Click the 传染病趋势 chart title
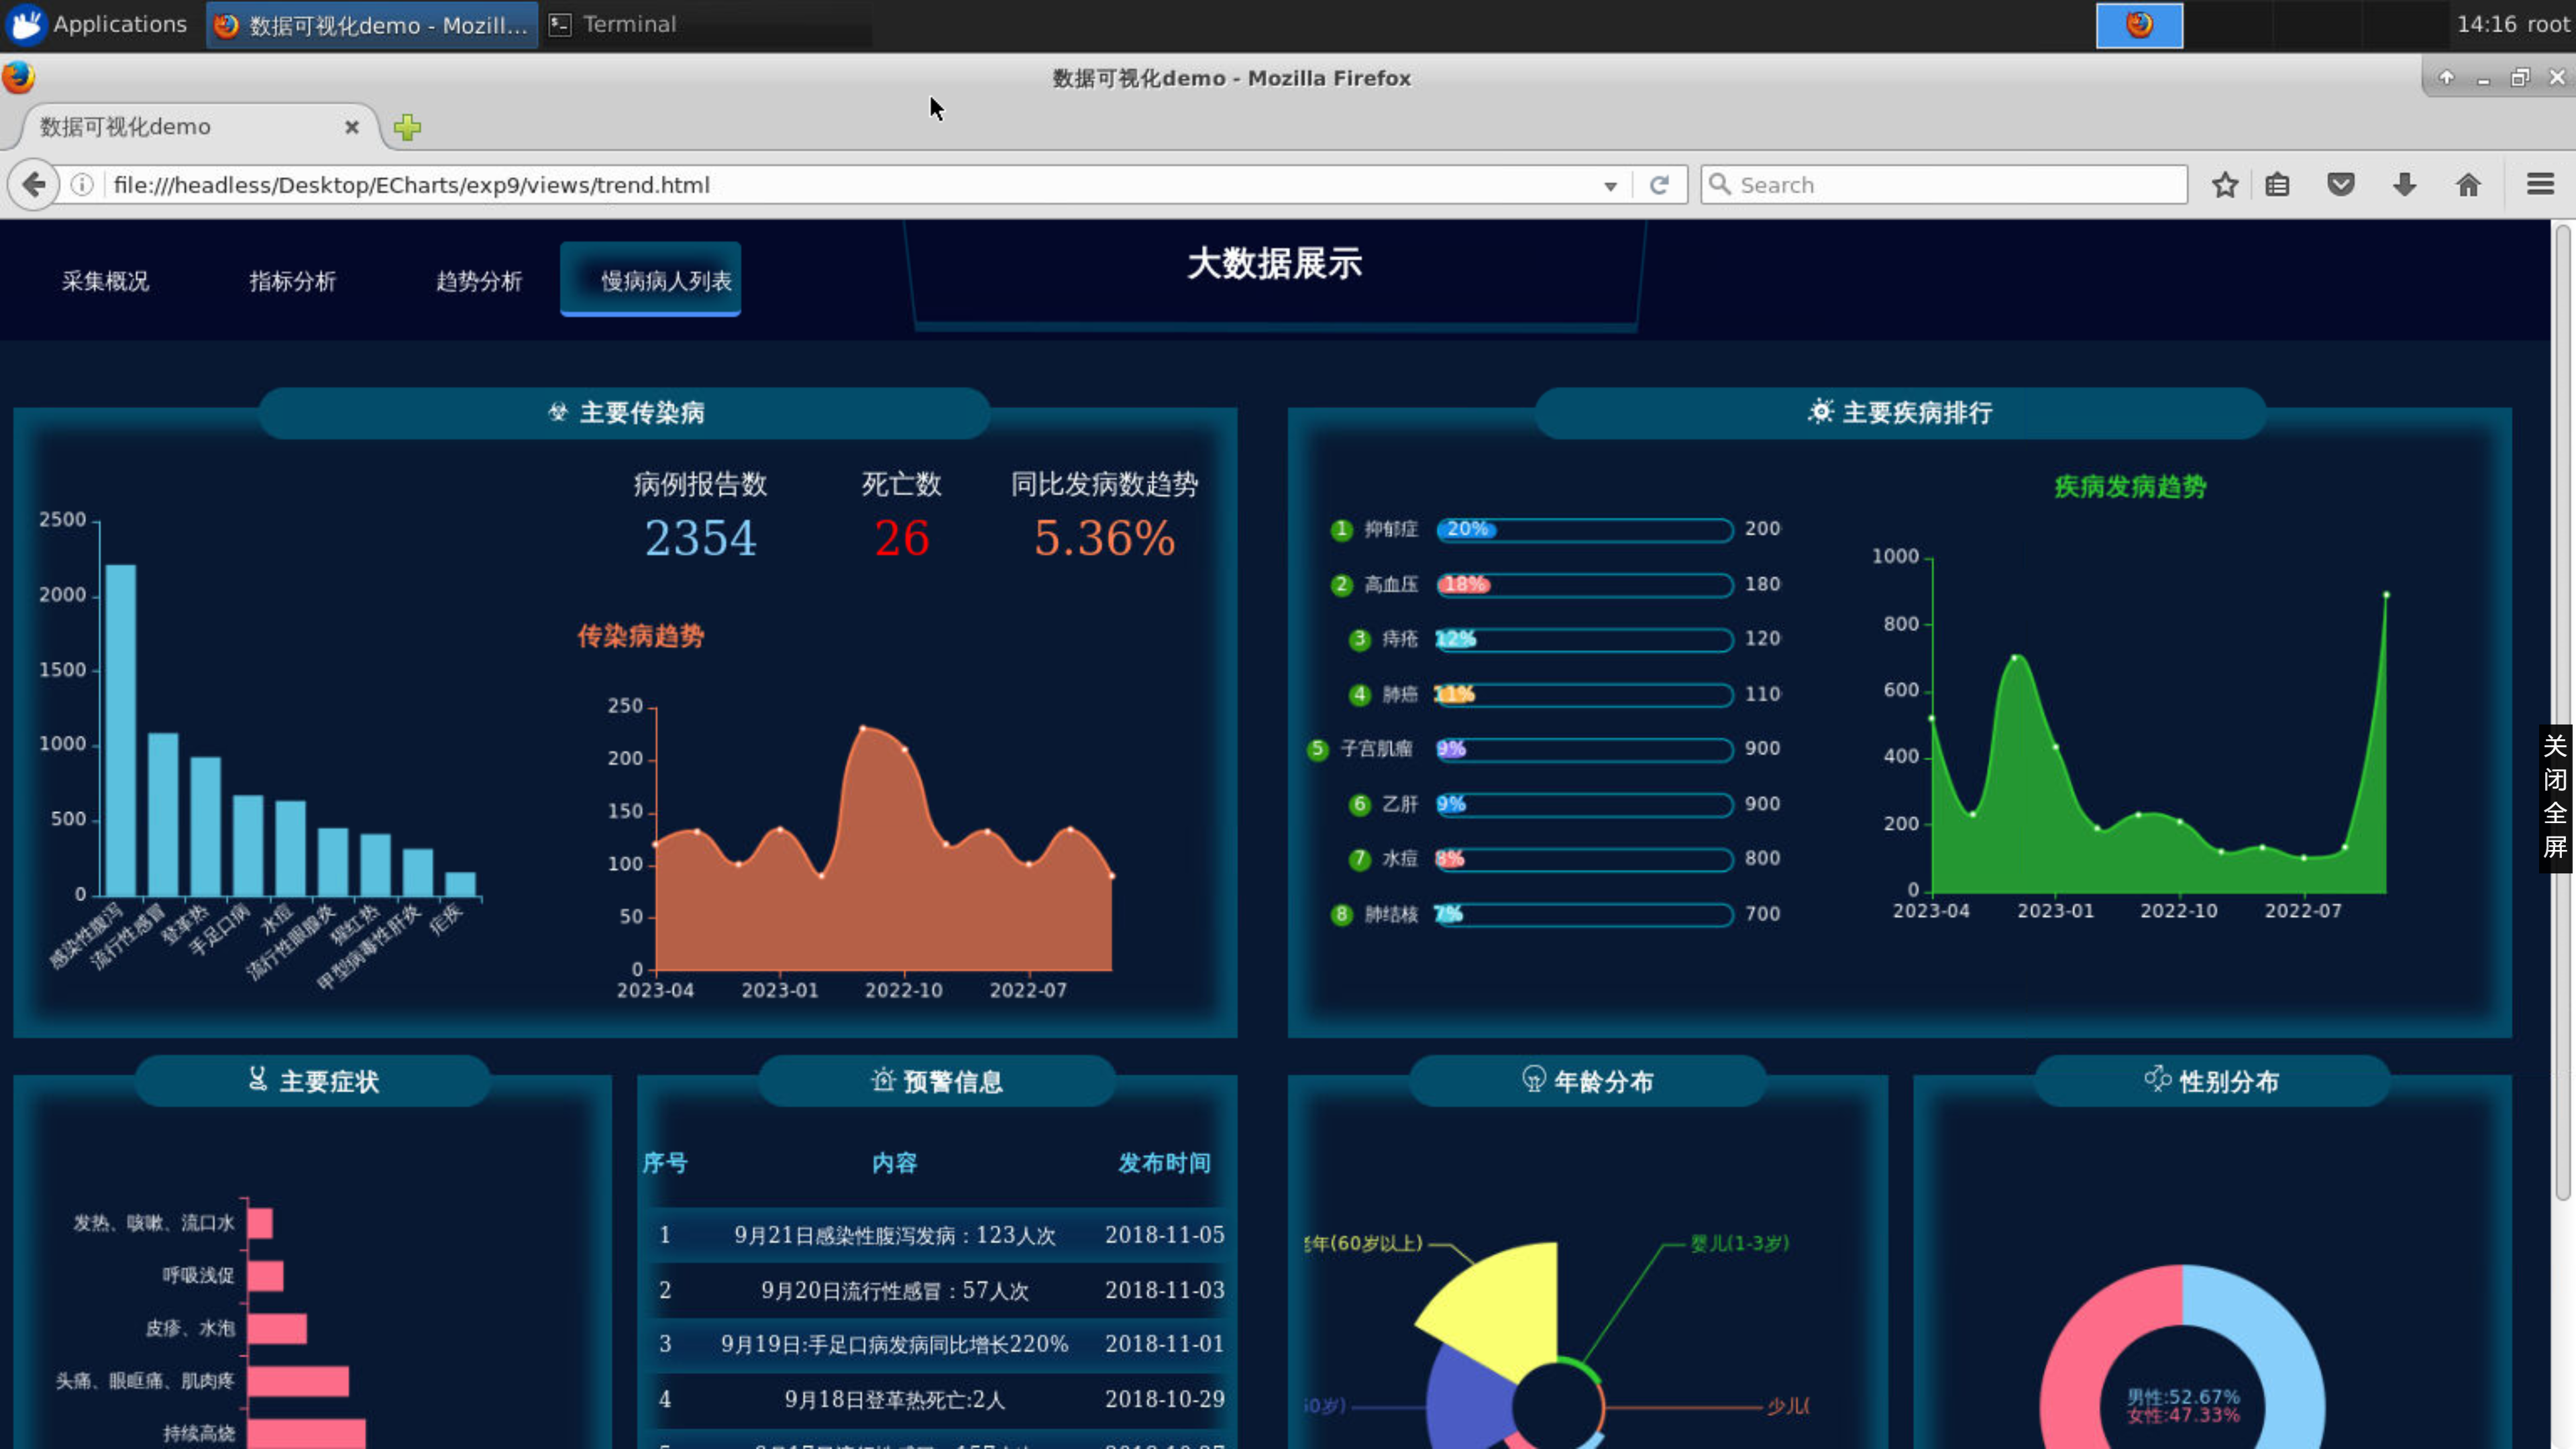The height and width of the screenshot is (1449, 2576). (x=641, y=636)
